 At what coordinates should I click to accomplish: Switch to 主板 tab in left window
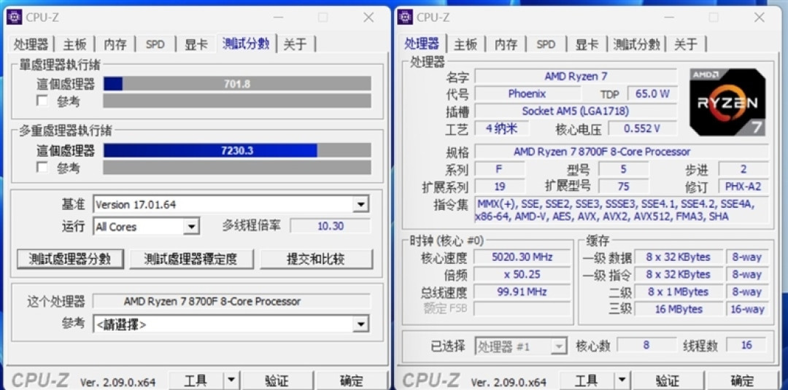(75, 44)
